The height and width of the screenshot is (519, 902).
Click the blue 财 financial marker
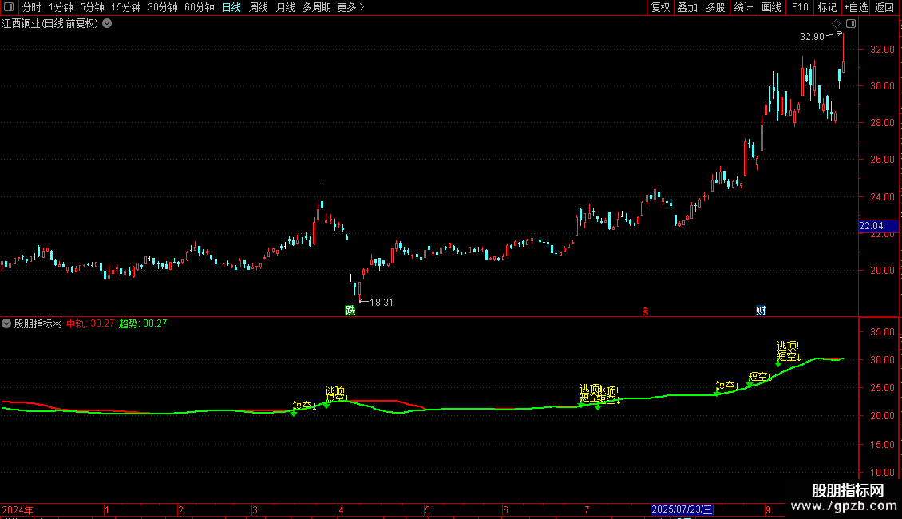coord(761,310)
